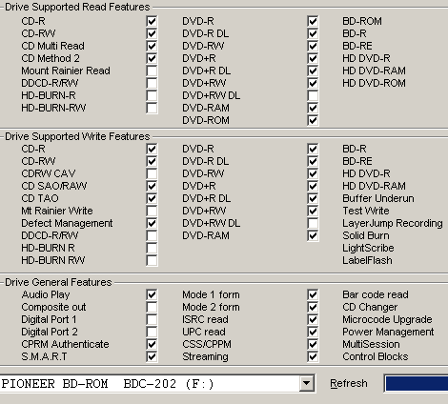Uncheck the Streaming checkbox
The image size is (448, 404).
(x=313, y=356)
